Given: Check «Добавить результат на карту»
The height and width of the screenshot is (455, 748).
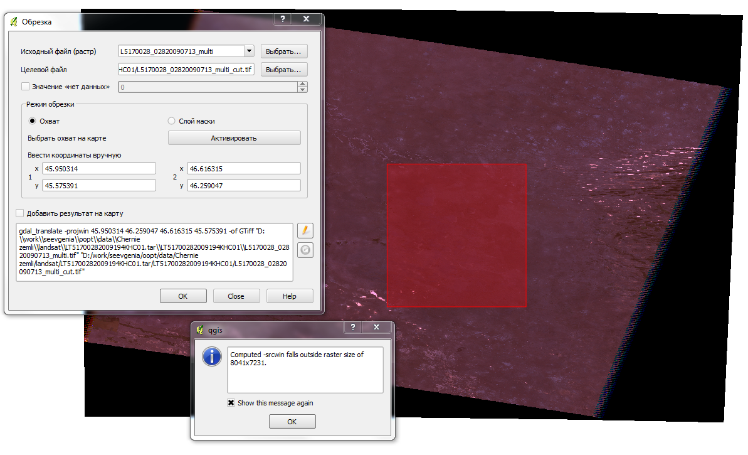Looking at the screenshot, I should (x=19, y=213).
